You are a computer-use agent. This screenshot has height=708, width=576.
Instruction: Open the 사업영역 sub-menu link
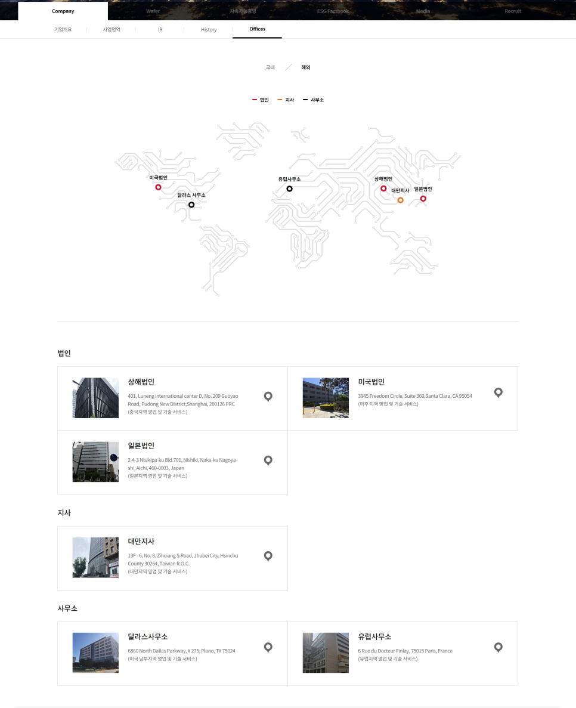coord(112,29)
